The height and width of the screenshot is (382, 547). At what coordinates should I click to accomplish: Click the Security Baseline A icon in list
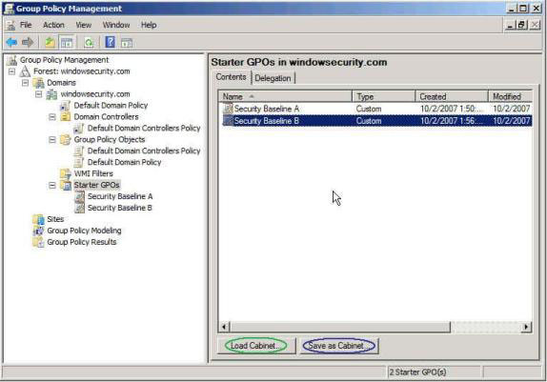point(228,109)
